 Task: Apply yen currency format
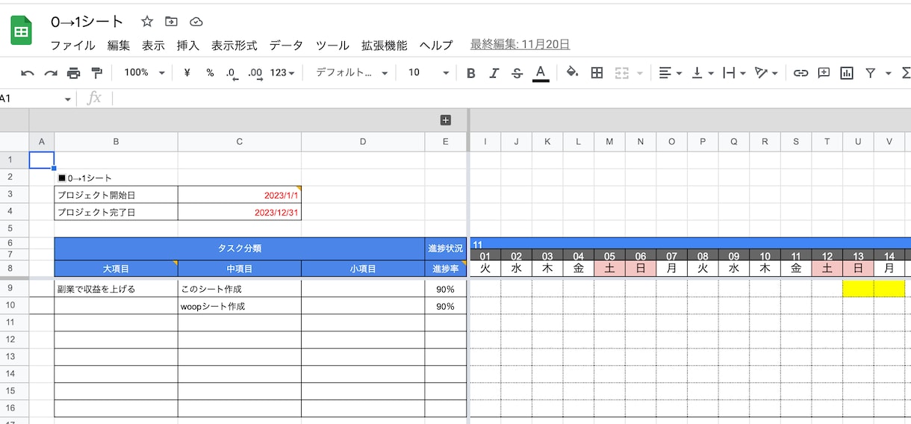pos(187,72)
